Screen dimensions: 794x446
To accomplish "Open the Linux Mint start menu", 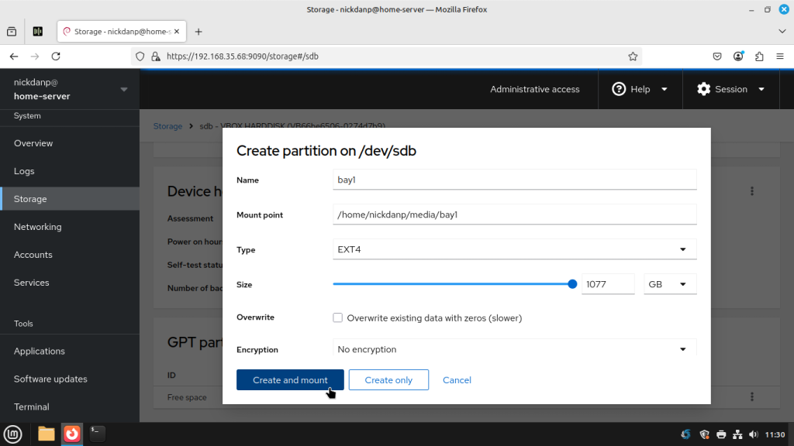I will coord(12,434).
